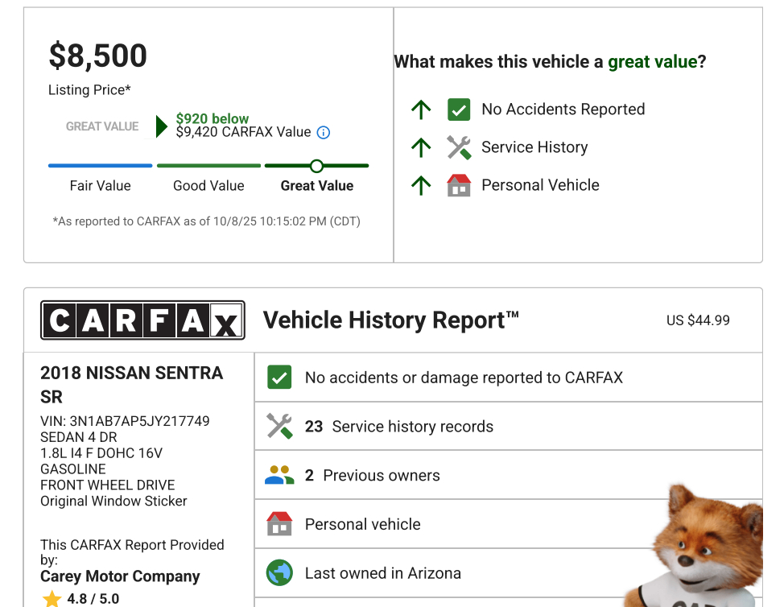Click the CARFAX Value info icon
The image size is (784, 607).
pos(324,133)
